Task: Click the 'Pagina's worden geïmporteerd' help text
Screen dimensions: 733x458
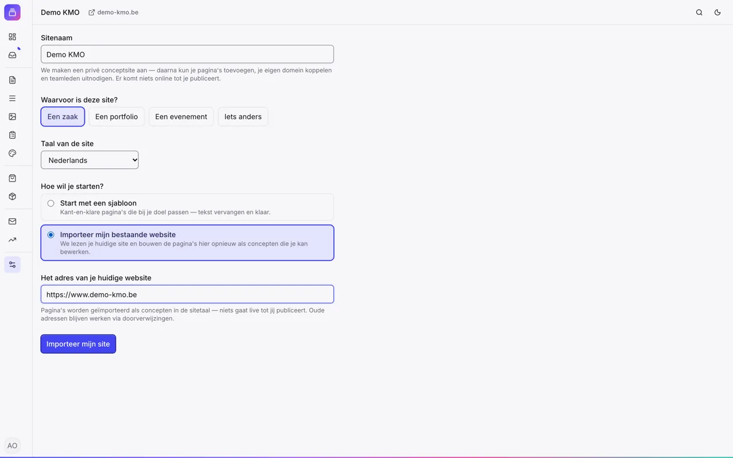Action: click(183, 314)
